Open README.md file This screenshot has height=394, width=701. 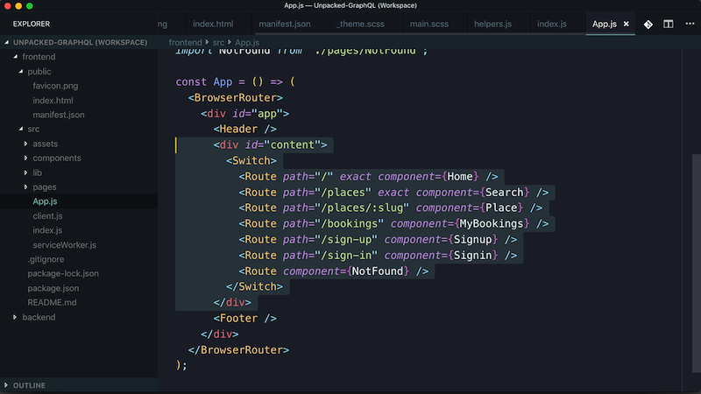tap(52, 302)
